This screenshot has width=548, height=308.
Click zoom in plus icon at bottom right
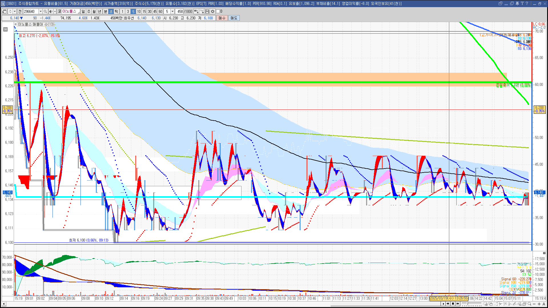[x=539, y=304]
